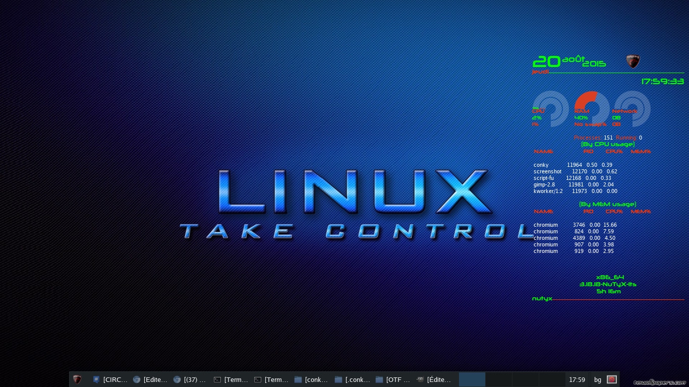This screenshot has height=387, width=689.
Task: Click the CPU gauge label
Action: (538, 111)
